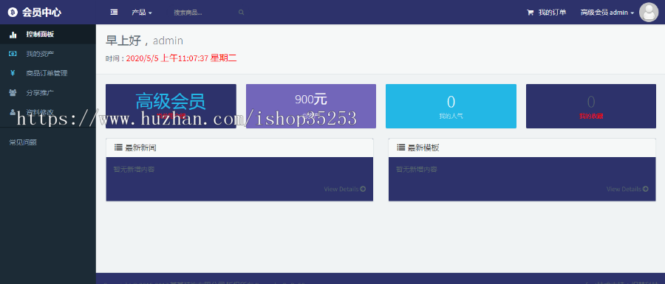This screenshot has width=665, height=284.
Task: Toggle the sidebar collapse icon
Action: tap(114, 13)
